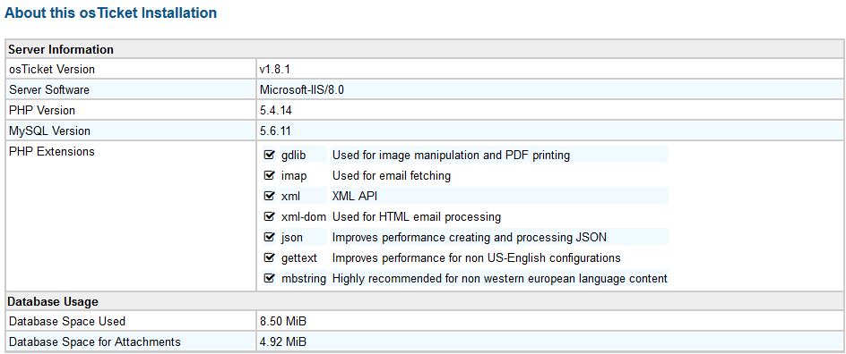
Task: Click the 'XML API' description
Action: [355, 197]
